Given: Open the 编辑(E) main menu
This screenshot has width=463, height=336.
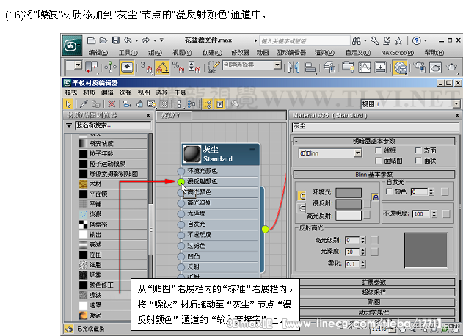Looking at the screenshot, I should (x=98, y=53).
